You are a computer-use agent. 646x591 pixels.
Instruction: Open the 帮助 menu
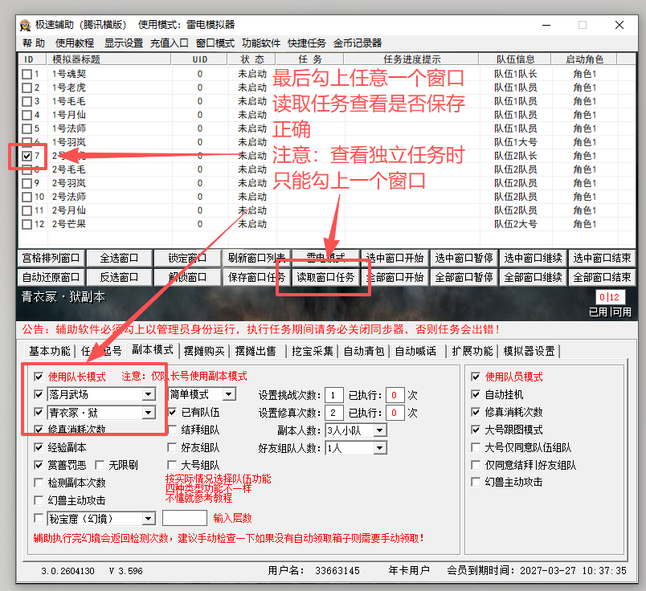(x=34, y=43)
